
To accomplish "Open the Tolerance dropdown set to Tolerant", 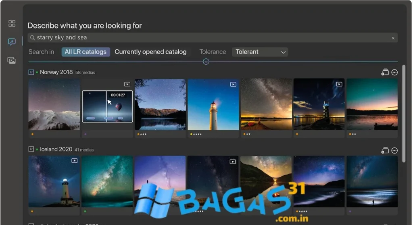I will (x=260, y=52).
